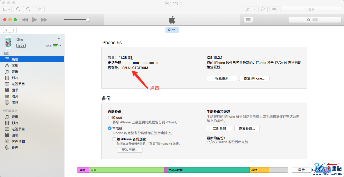
Task: Click the green 应用 storage segment
Action: [x=126, y=170]
